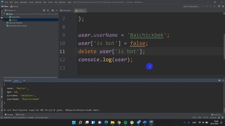This screenshot has width=225, height=126.
Task: Click the 11:23 cursor position widget
Action: click(194, 118)
